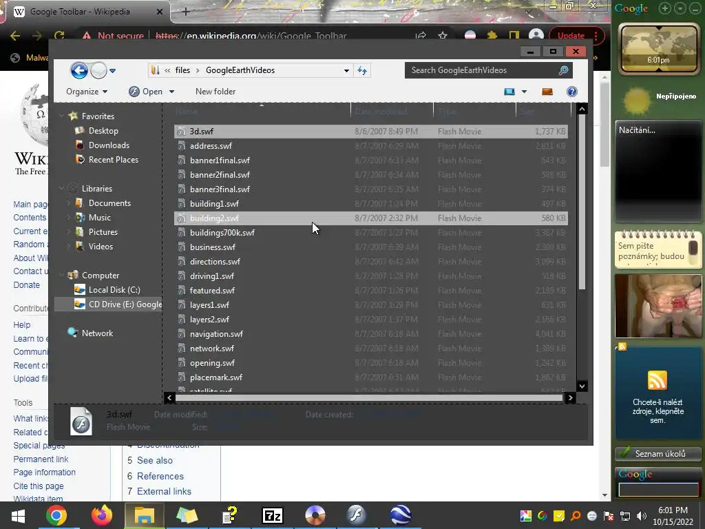Click the Seznam úkolů sidebar button
This screenshot has width=705, height=529.
point(657,454)
